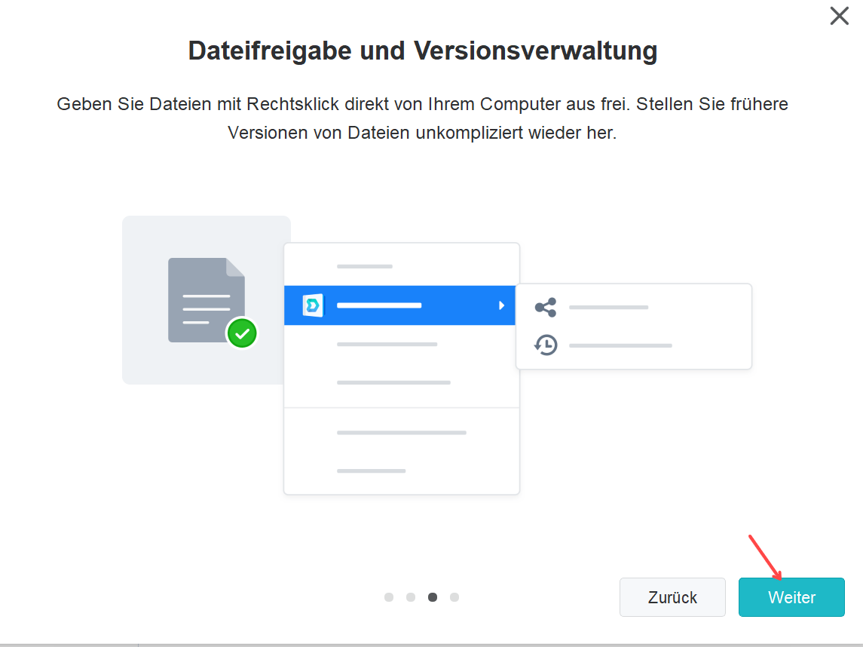Select the second pagination dot
This screenshot has height=647, width=863.
tap(411, 597)
